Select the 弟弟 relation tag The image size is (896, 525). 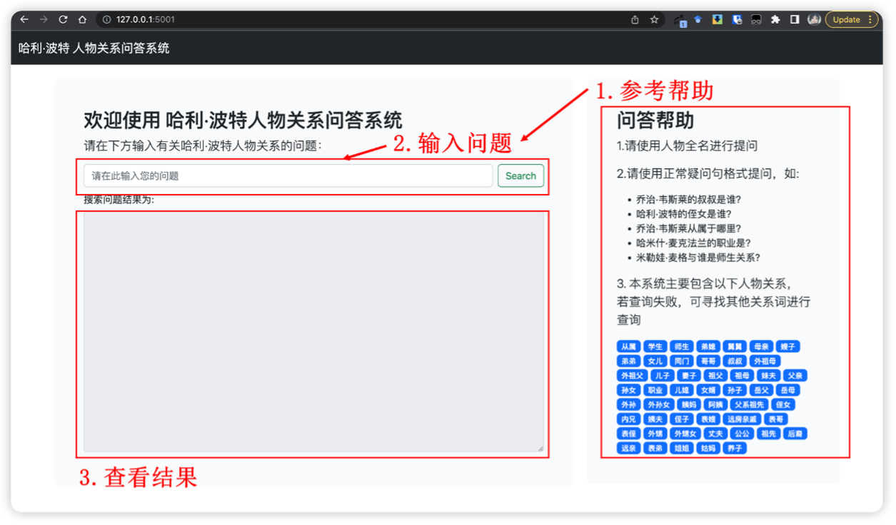628,361
